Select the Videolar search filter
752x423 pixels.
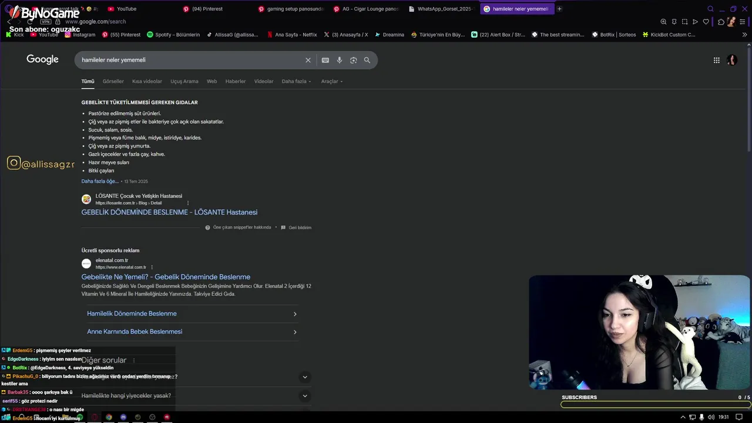pyautogui.click(x=264, y=81)
